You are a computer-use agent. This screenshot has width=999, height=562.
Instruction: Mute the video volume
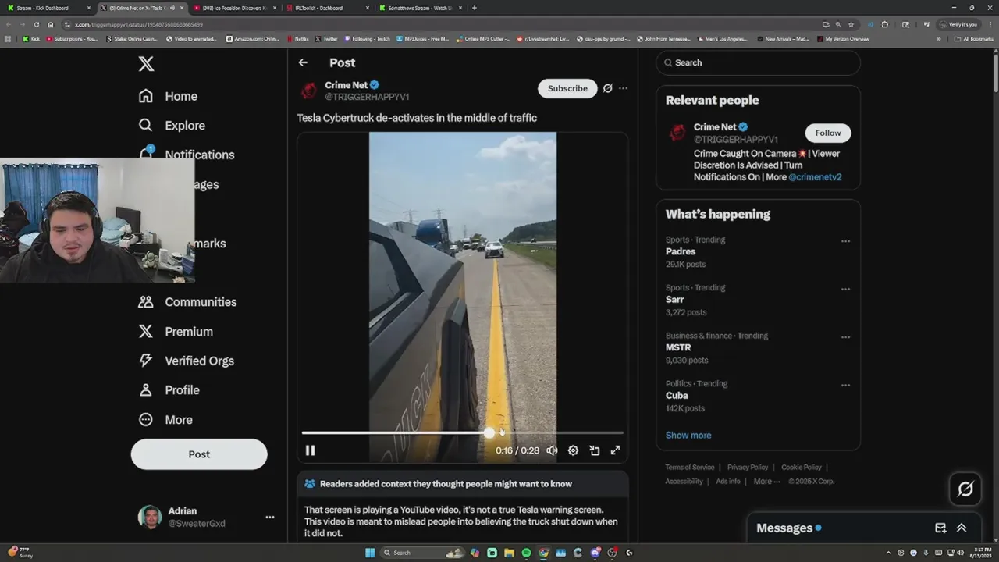pyautogui.click(x=552, y=450)
